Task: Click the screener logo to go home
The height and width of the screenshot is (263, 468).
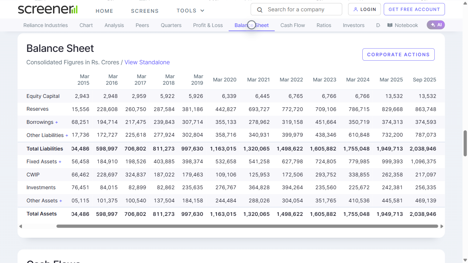Action: tap(47, 9)
